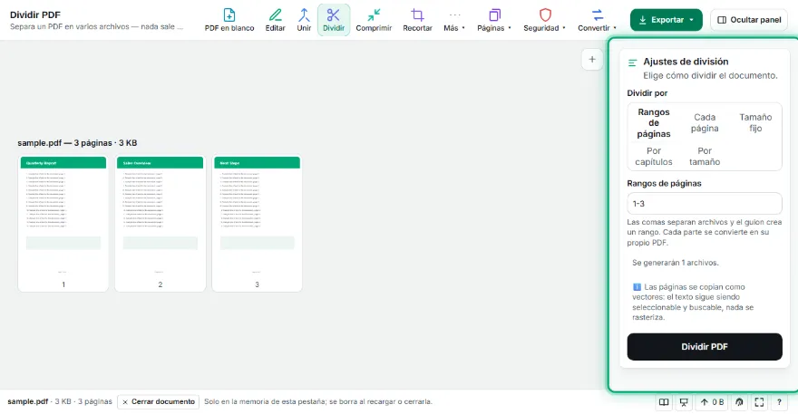Open the Exportar dropdown
Screen dimensions: 798x414
pyautogui.click(x=666, y=20)
